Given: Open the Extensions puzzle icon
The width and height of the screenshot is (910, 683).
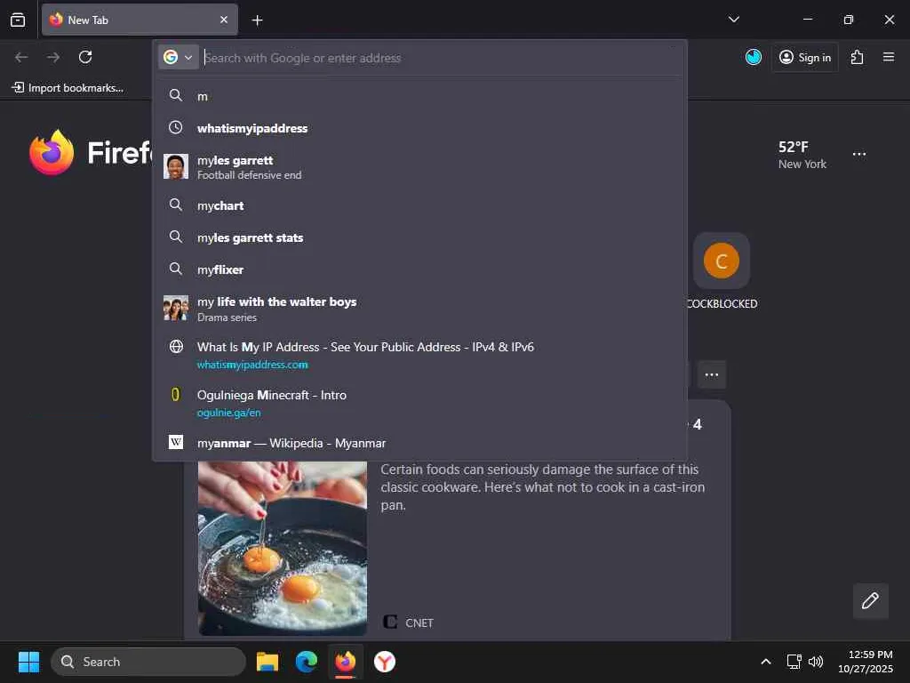Looking at the screenshot, I should pos(857,57).
